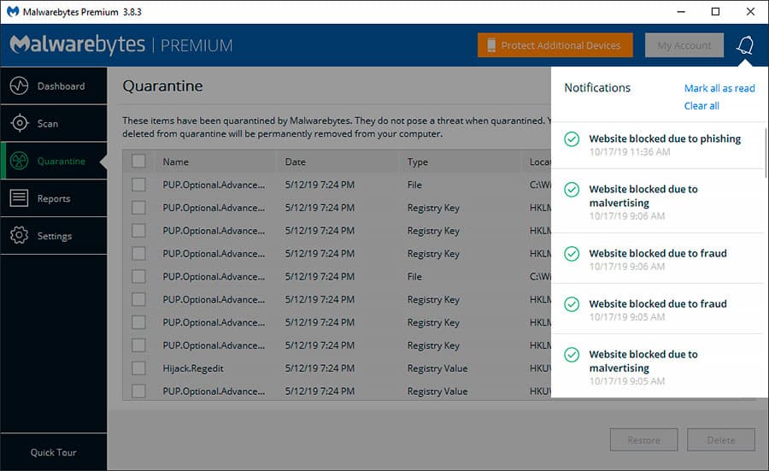
Task: Click the Scan target icon
Action: [19, 123]
